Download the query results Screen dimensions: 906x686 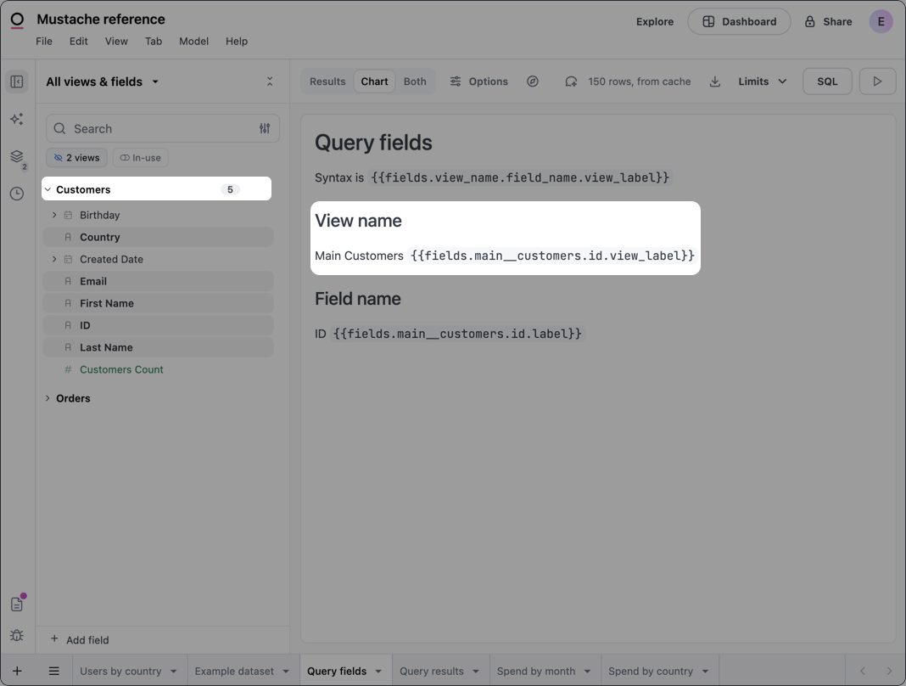tap(714, 81)
